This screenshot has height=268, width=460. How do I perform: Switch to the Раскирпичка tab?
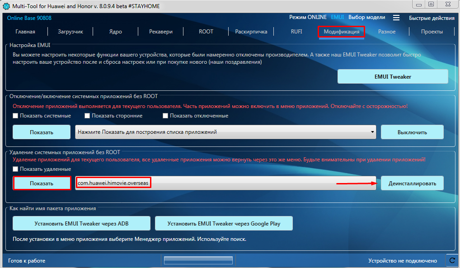pos(251,32)
